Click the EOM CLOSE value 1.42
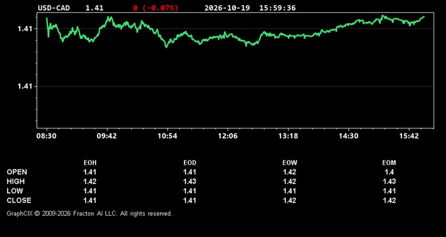Viewport: 446px width, 237px height. point(389,200)
